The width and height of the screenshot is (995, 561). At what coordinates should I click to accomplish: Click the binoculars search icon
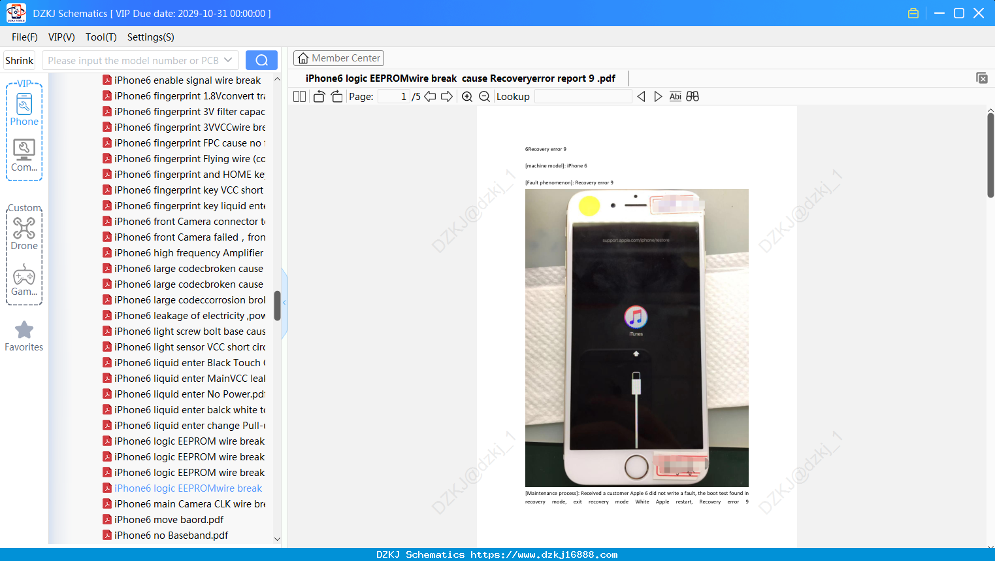pos(693,97)
